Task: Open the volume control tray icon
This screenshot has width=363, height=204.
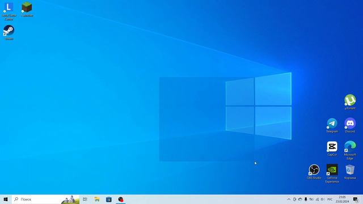Action: (323, 199)
